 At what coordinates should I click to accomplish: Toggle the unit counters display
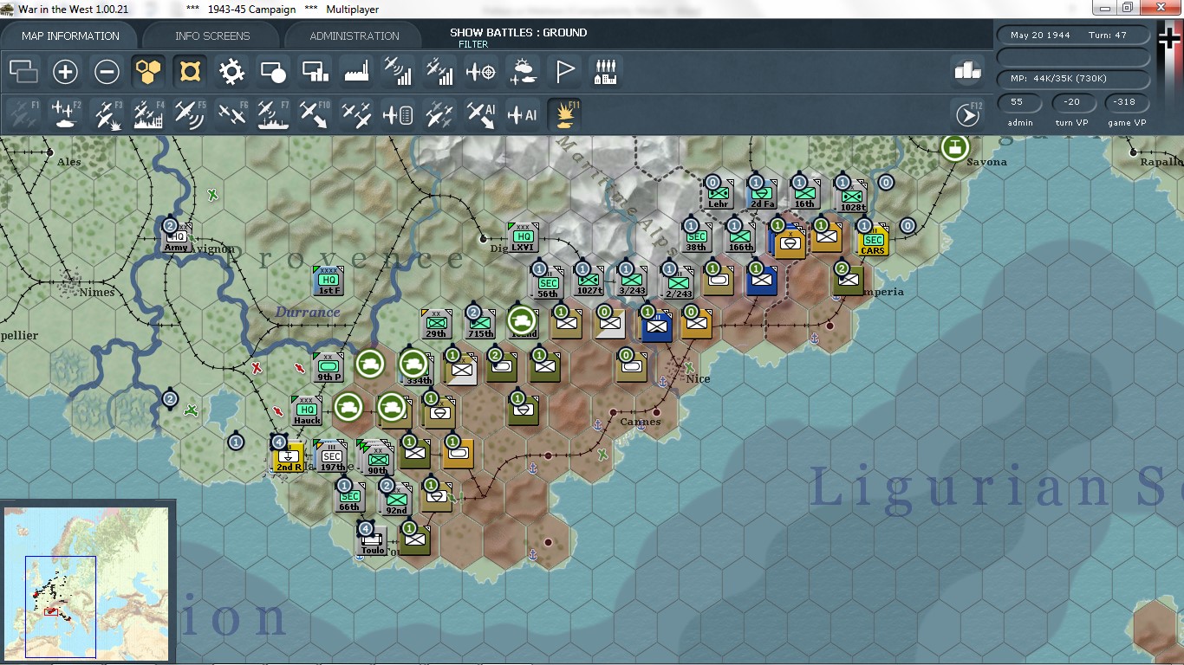[x=190, y=71]
